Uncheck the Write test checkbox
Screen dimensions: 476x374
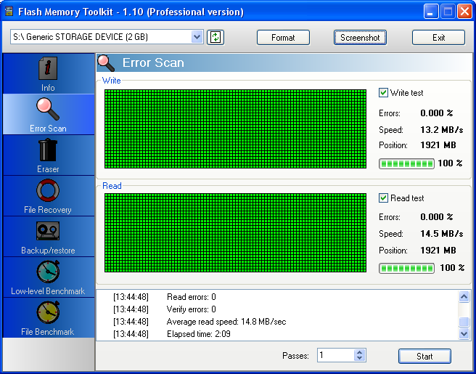click(383, 93)
